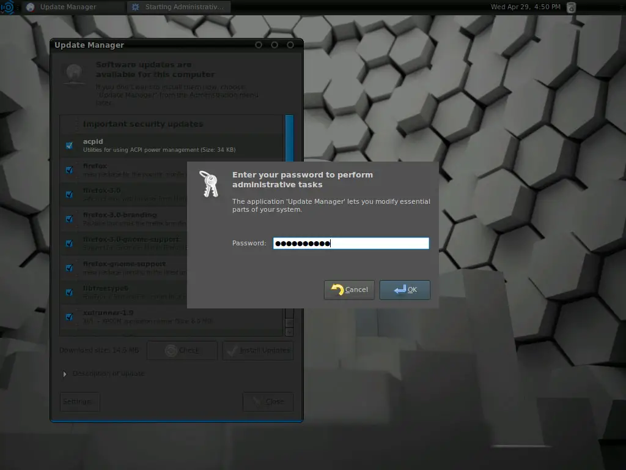Viewport: 626px width, 470px height.
Task: Uncheck the libfreetype6 update checkbox
Action: [70, 292]
